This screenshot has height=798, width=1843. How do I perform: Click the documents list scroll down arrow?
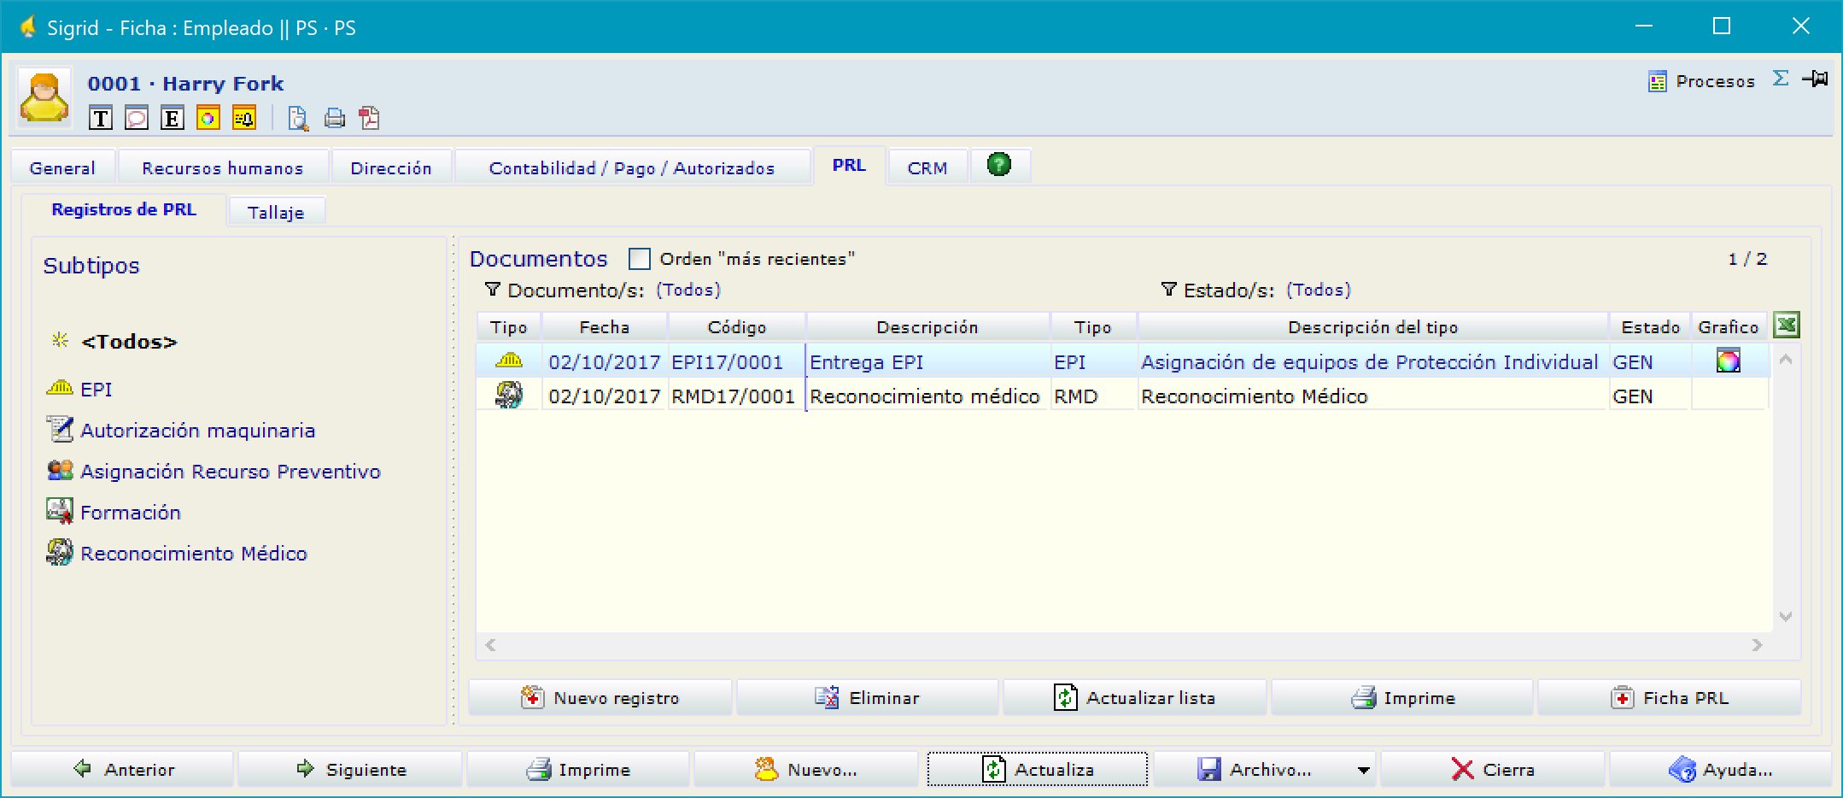[1786, 616]
